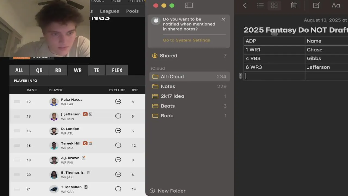Exclude Puka Nacua from rankings
Viewport: 348px width, 196px height.
(118, 102)
